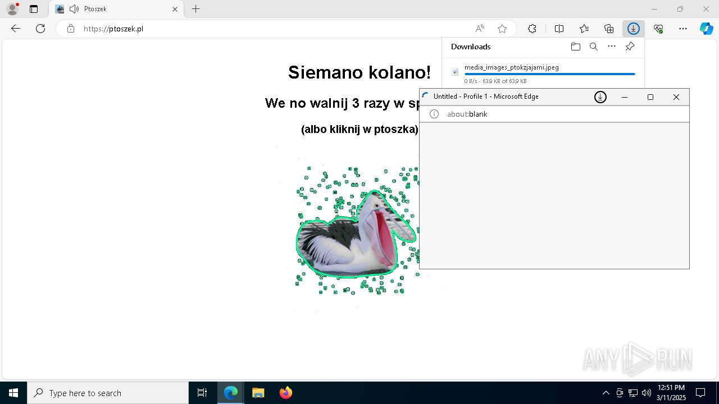Select the Ptoszek tab

tap(117, 9)
